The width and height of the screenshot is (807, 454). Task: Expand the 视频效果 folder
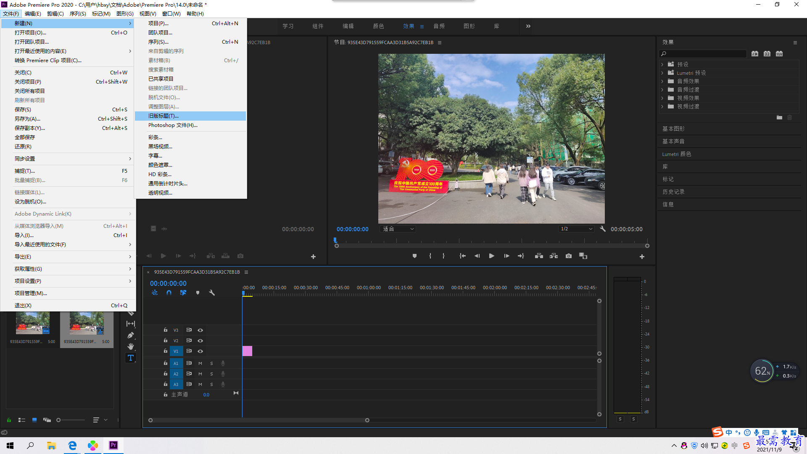tap(662, 98)
